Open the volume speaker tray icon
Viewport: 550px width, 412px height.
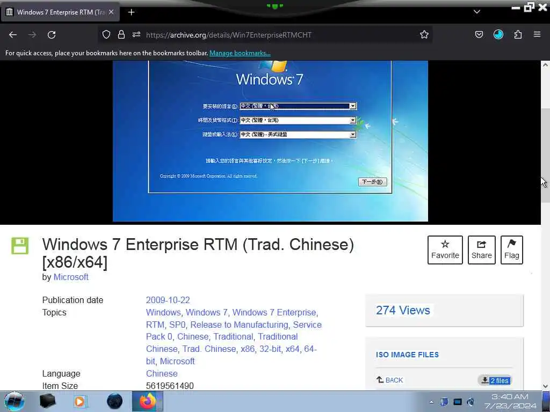pos(471,402)
